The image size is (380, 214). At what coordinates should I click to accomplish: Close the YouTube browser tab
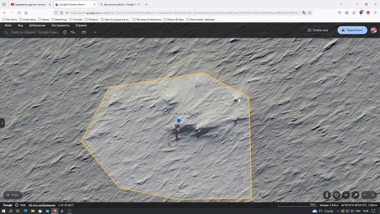tap(50, 4)
